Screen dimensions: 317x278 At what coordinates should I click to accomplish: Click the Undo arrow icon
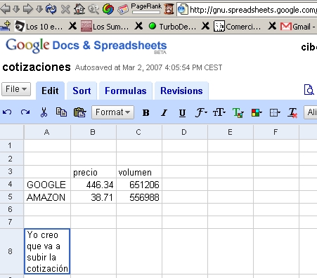7,112
